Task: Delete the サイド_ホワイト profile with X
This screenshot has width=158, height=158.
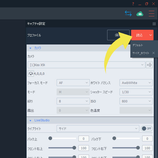Action: (x=154, y=53)
